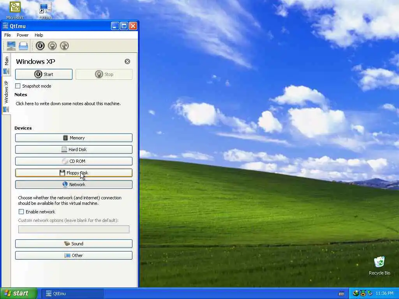
Task: Toggle the Snapshot mode checkbox
Action: [x=18, y=86]
